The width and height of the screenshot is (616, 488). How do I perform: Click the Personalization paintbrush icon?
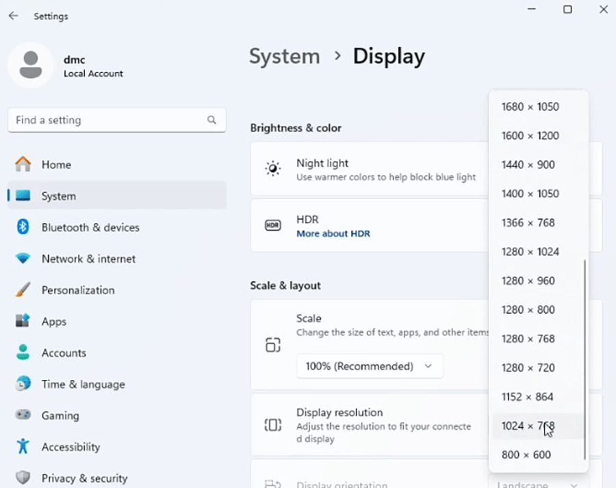tap(23, 290)
